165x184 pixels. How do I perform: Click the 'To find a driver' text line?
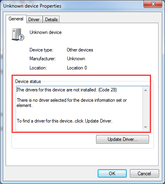coord(65,121)
